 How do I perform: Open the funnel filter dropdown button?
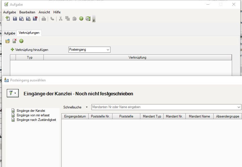tap(13, 93)
